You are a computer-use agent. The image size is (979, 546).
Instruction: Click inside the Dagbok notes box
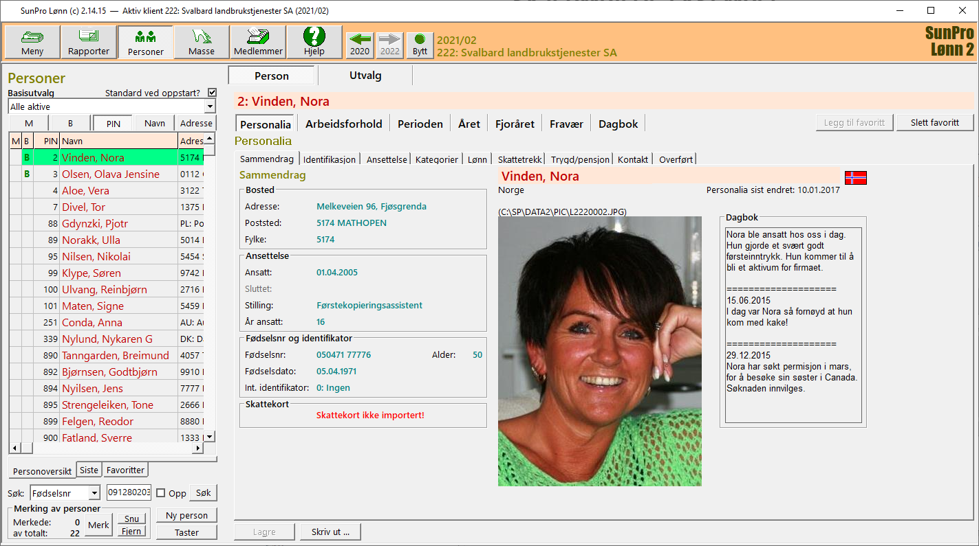pyautogui.click(x=793, y=325)
